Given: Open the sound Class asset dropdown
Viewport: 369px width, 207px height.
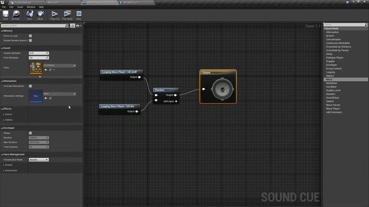Looking at the screenshot, I should pos(60,66).
